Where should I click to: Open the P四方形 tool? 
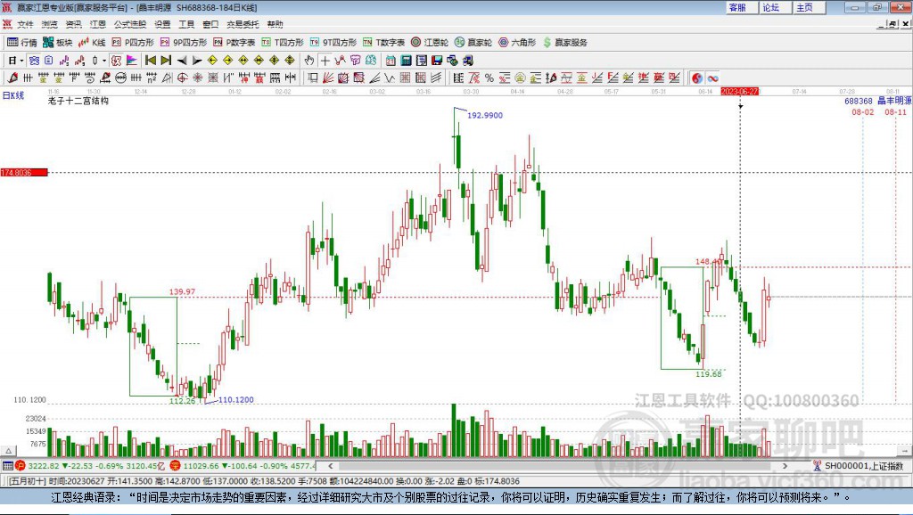pos(132,42)
